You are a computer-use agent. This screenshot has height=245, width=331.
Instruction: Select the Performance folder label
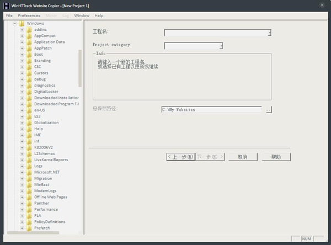pyautogui.click(x=46, y=210)
